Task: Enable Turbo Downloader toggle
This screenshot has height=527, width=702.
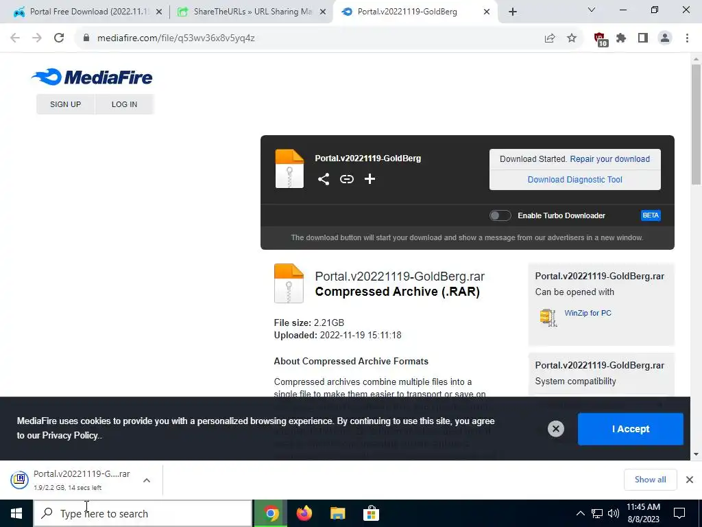Action: pyautogui.click(x=500, y=215)
